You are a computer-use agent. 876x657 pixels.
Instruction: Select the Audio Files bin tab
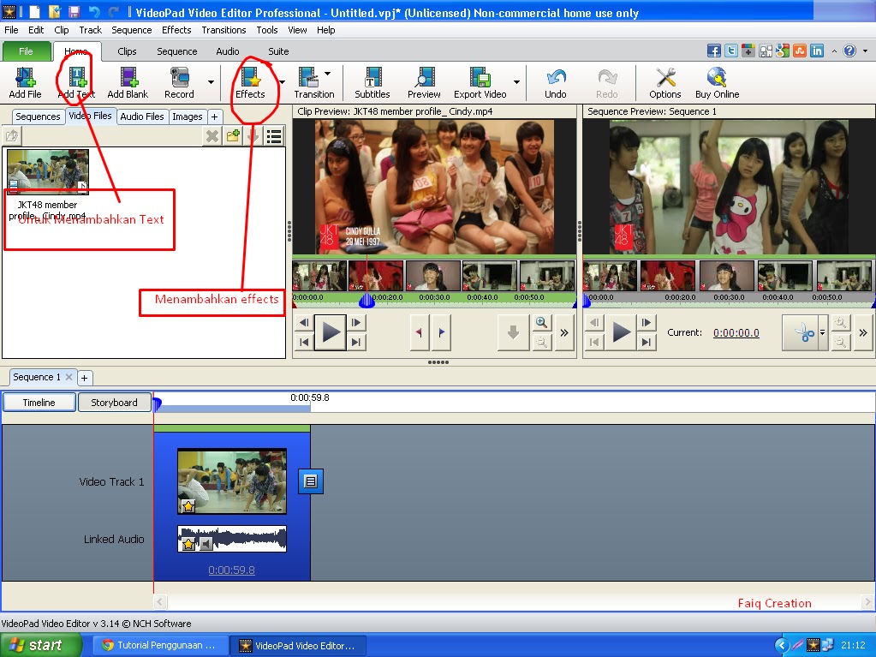142,116
